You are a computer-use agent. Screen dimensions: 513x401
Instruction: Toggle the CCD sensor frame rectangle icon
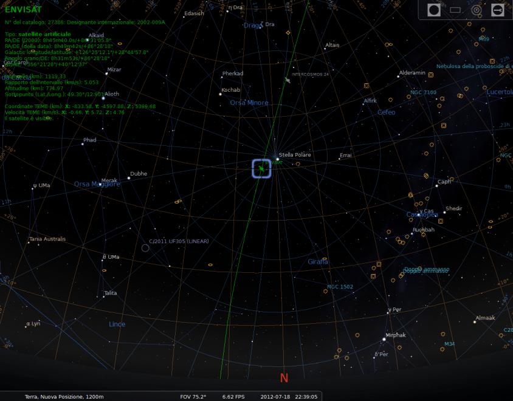(455, 10)
